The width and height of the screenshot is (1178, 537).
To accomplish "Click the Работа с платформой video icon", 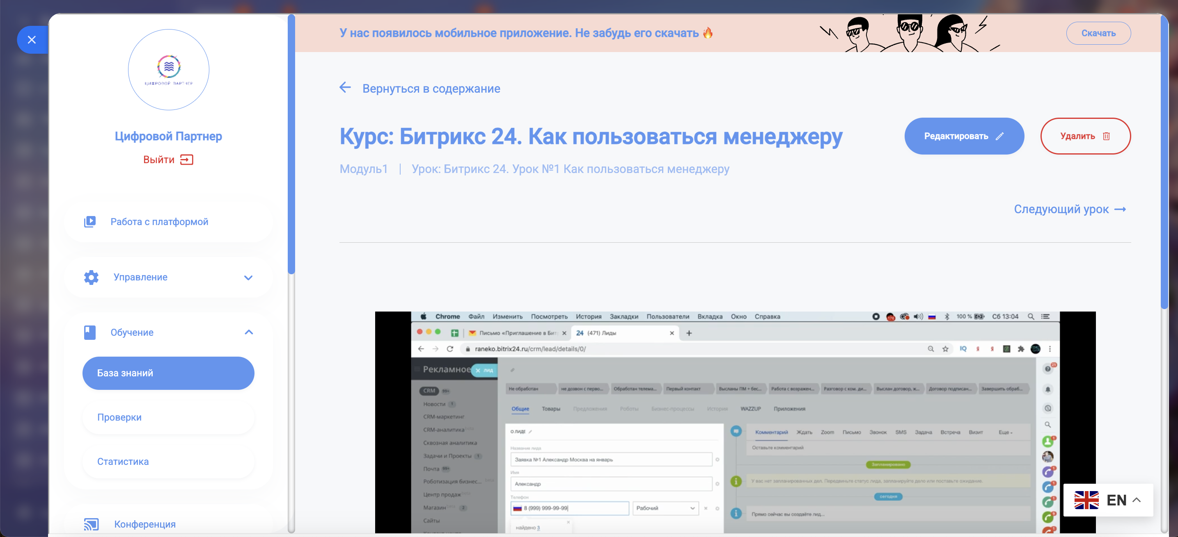I will coord(89,221).
